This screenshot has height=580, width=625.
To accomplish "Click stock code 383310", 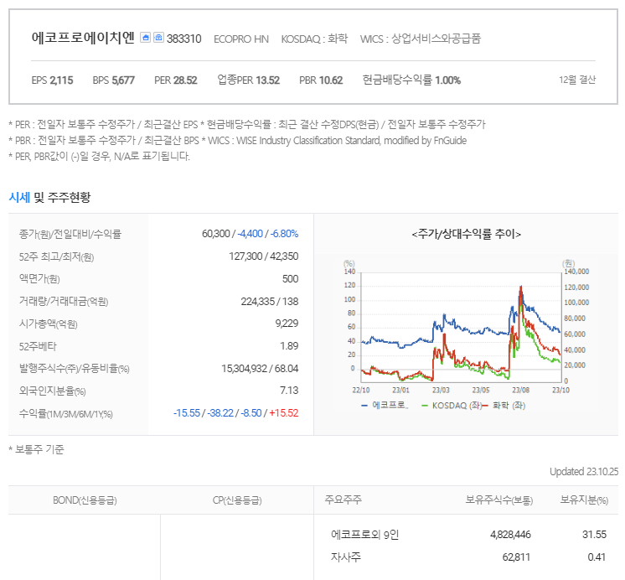I will click(x=183, y=39).
